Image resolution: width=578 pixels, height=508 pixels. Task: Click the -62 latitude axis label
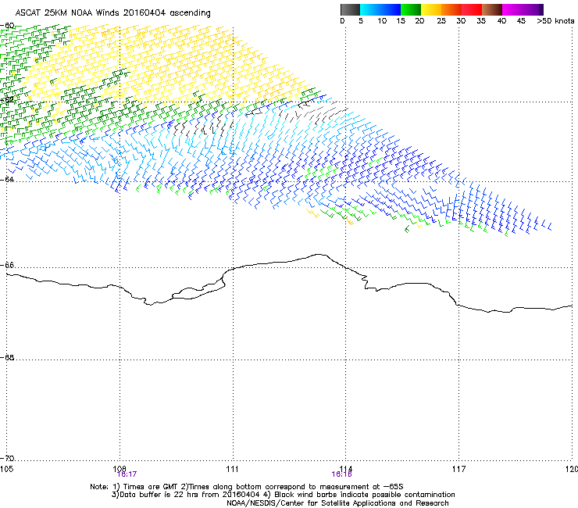point(7,99)
